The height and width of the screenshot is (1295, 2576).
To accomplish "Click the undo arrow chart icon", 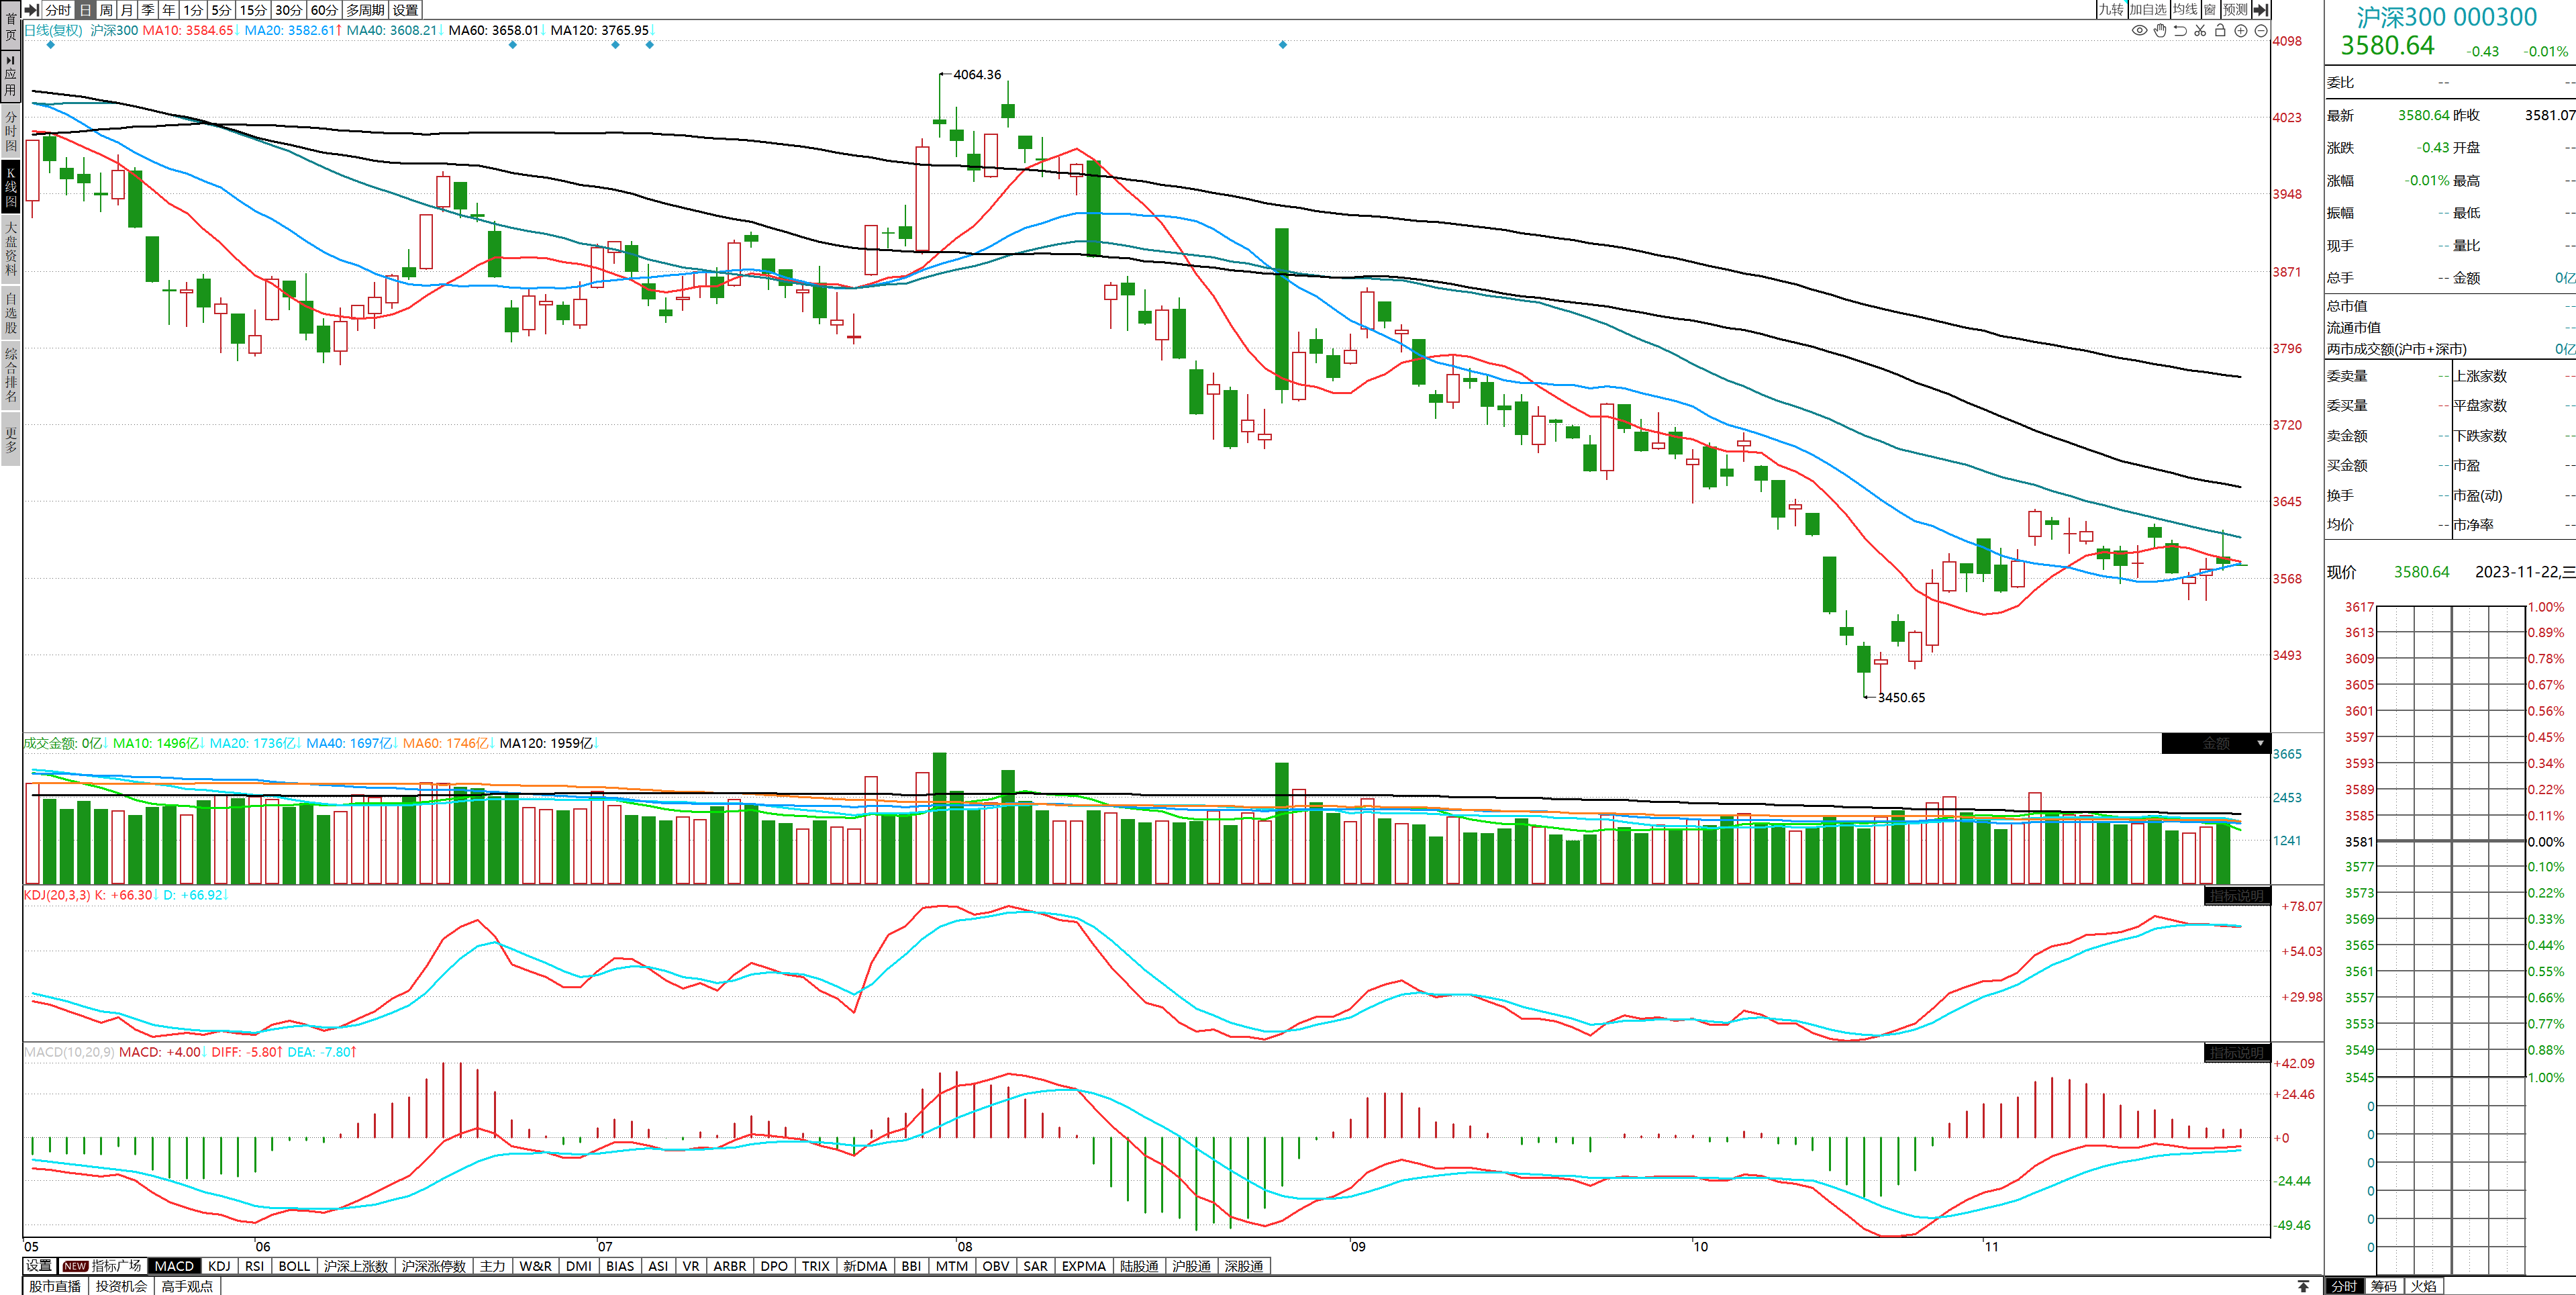I will coord(2180,30).
